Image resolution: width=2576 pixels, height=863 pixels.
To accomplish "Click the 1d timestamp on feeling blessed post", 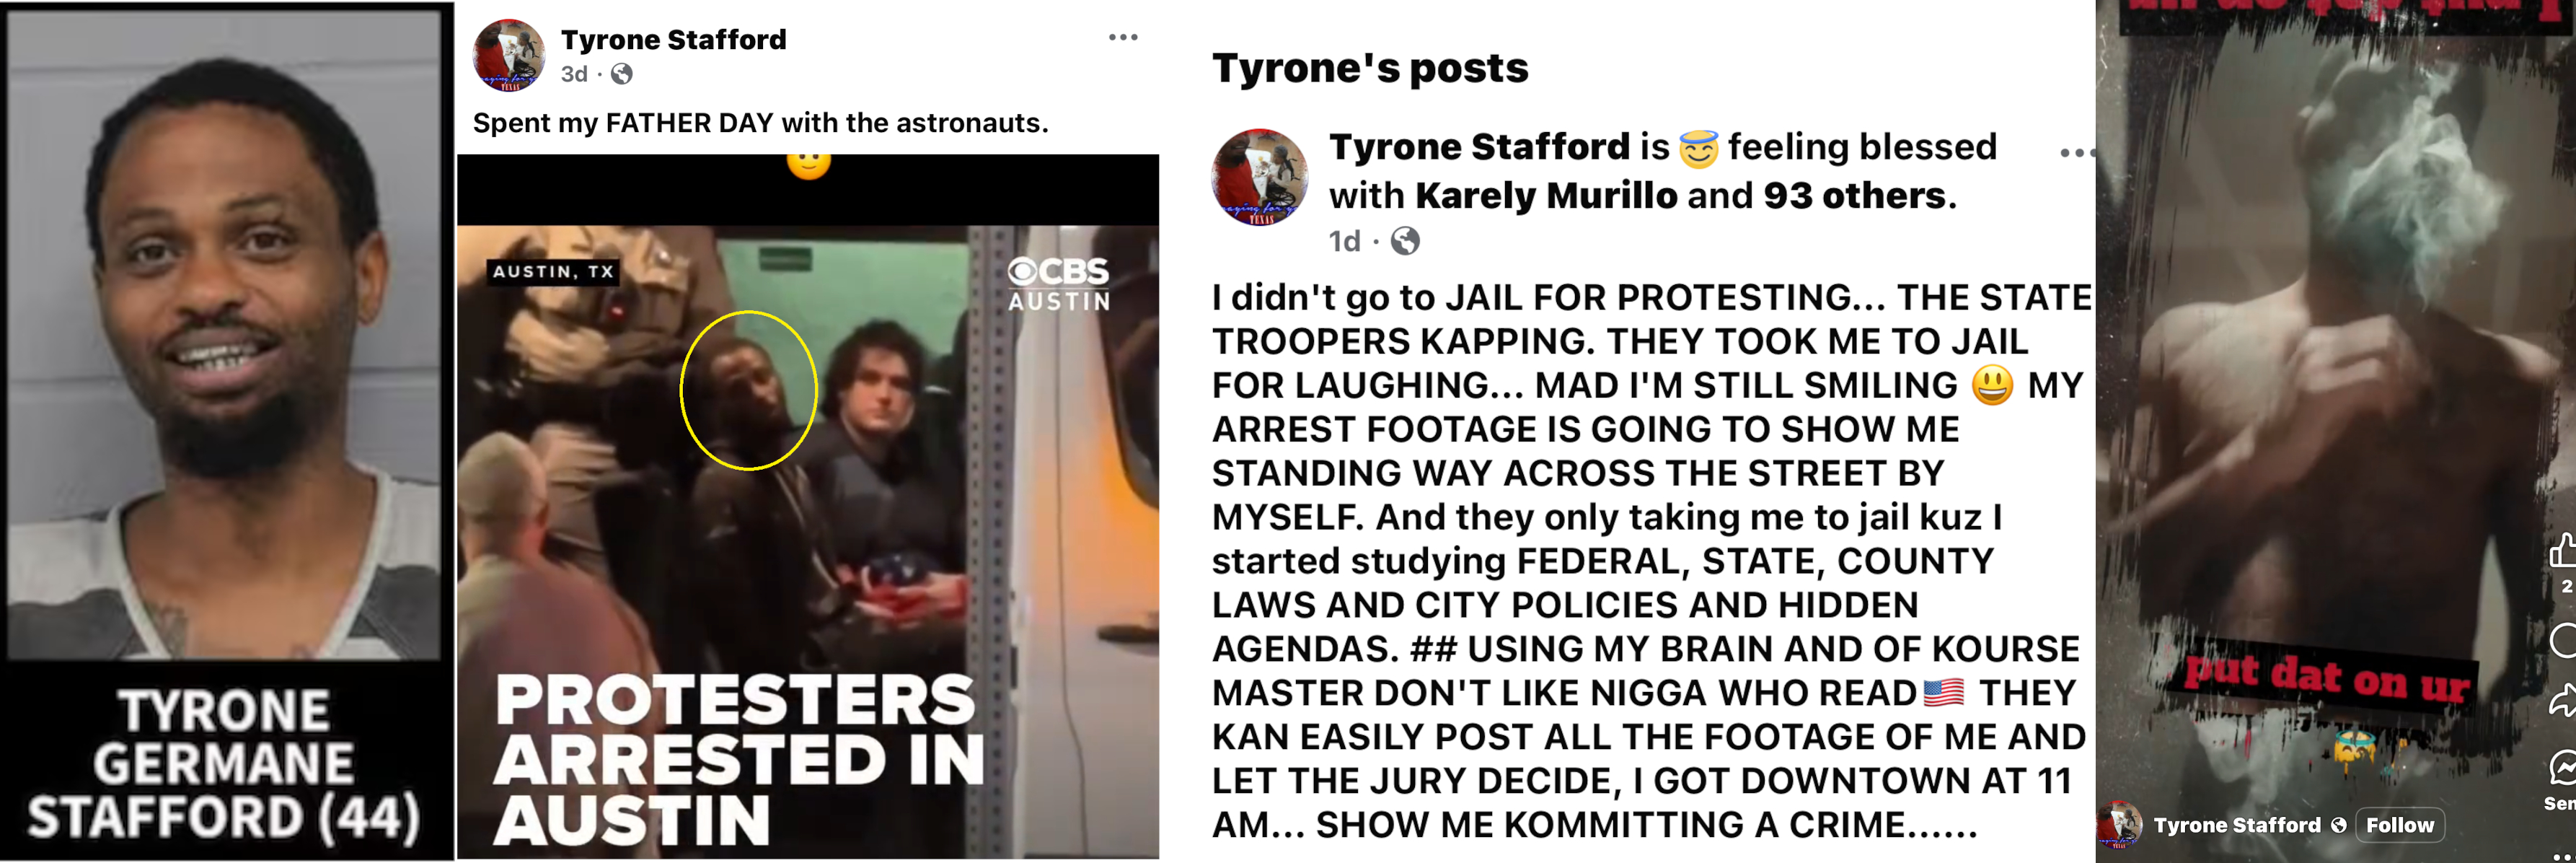I will (1345, 241).
